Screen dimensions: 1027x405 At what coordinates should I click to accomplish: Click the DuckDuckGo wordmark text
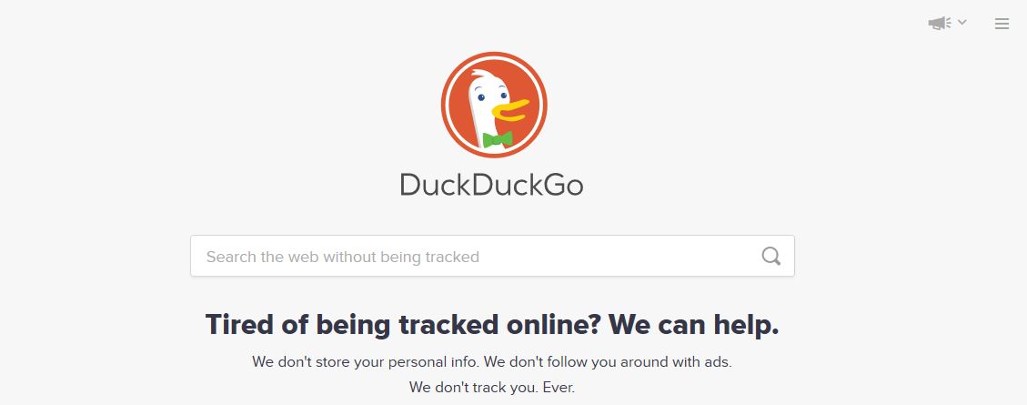pyautogui.click(x=491, y=185)
